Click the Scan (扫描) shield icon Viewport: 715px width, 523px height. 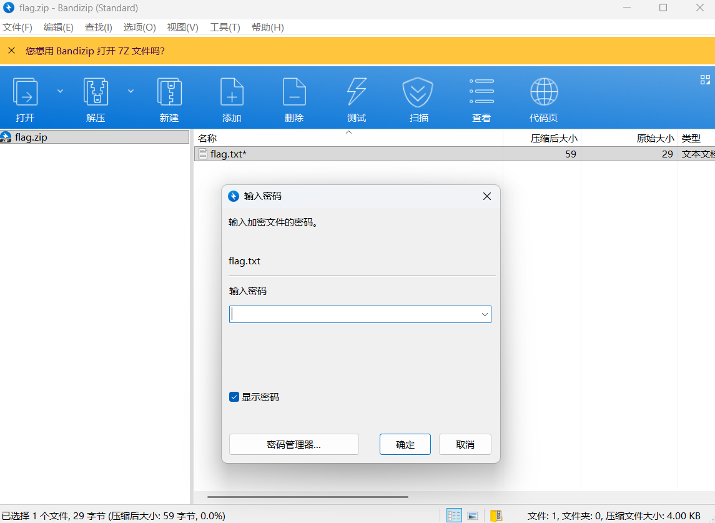pyautogui.click(x=418, y=92)
